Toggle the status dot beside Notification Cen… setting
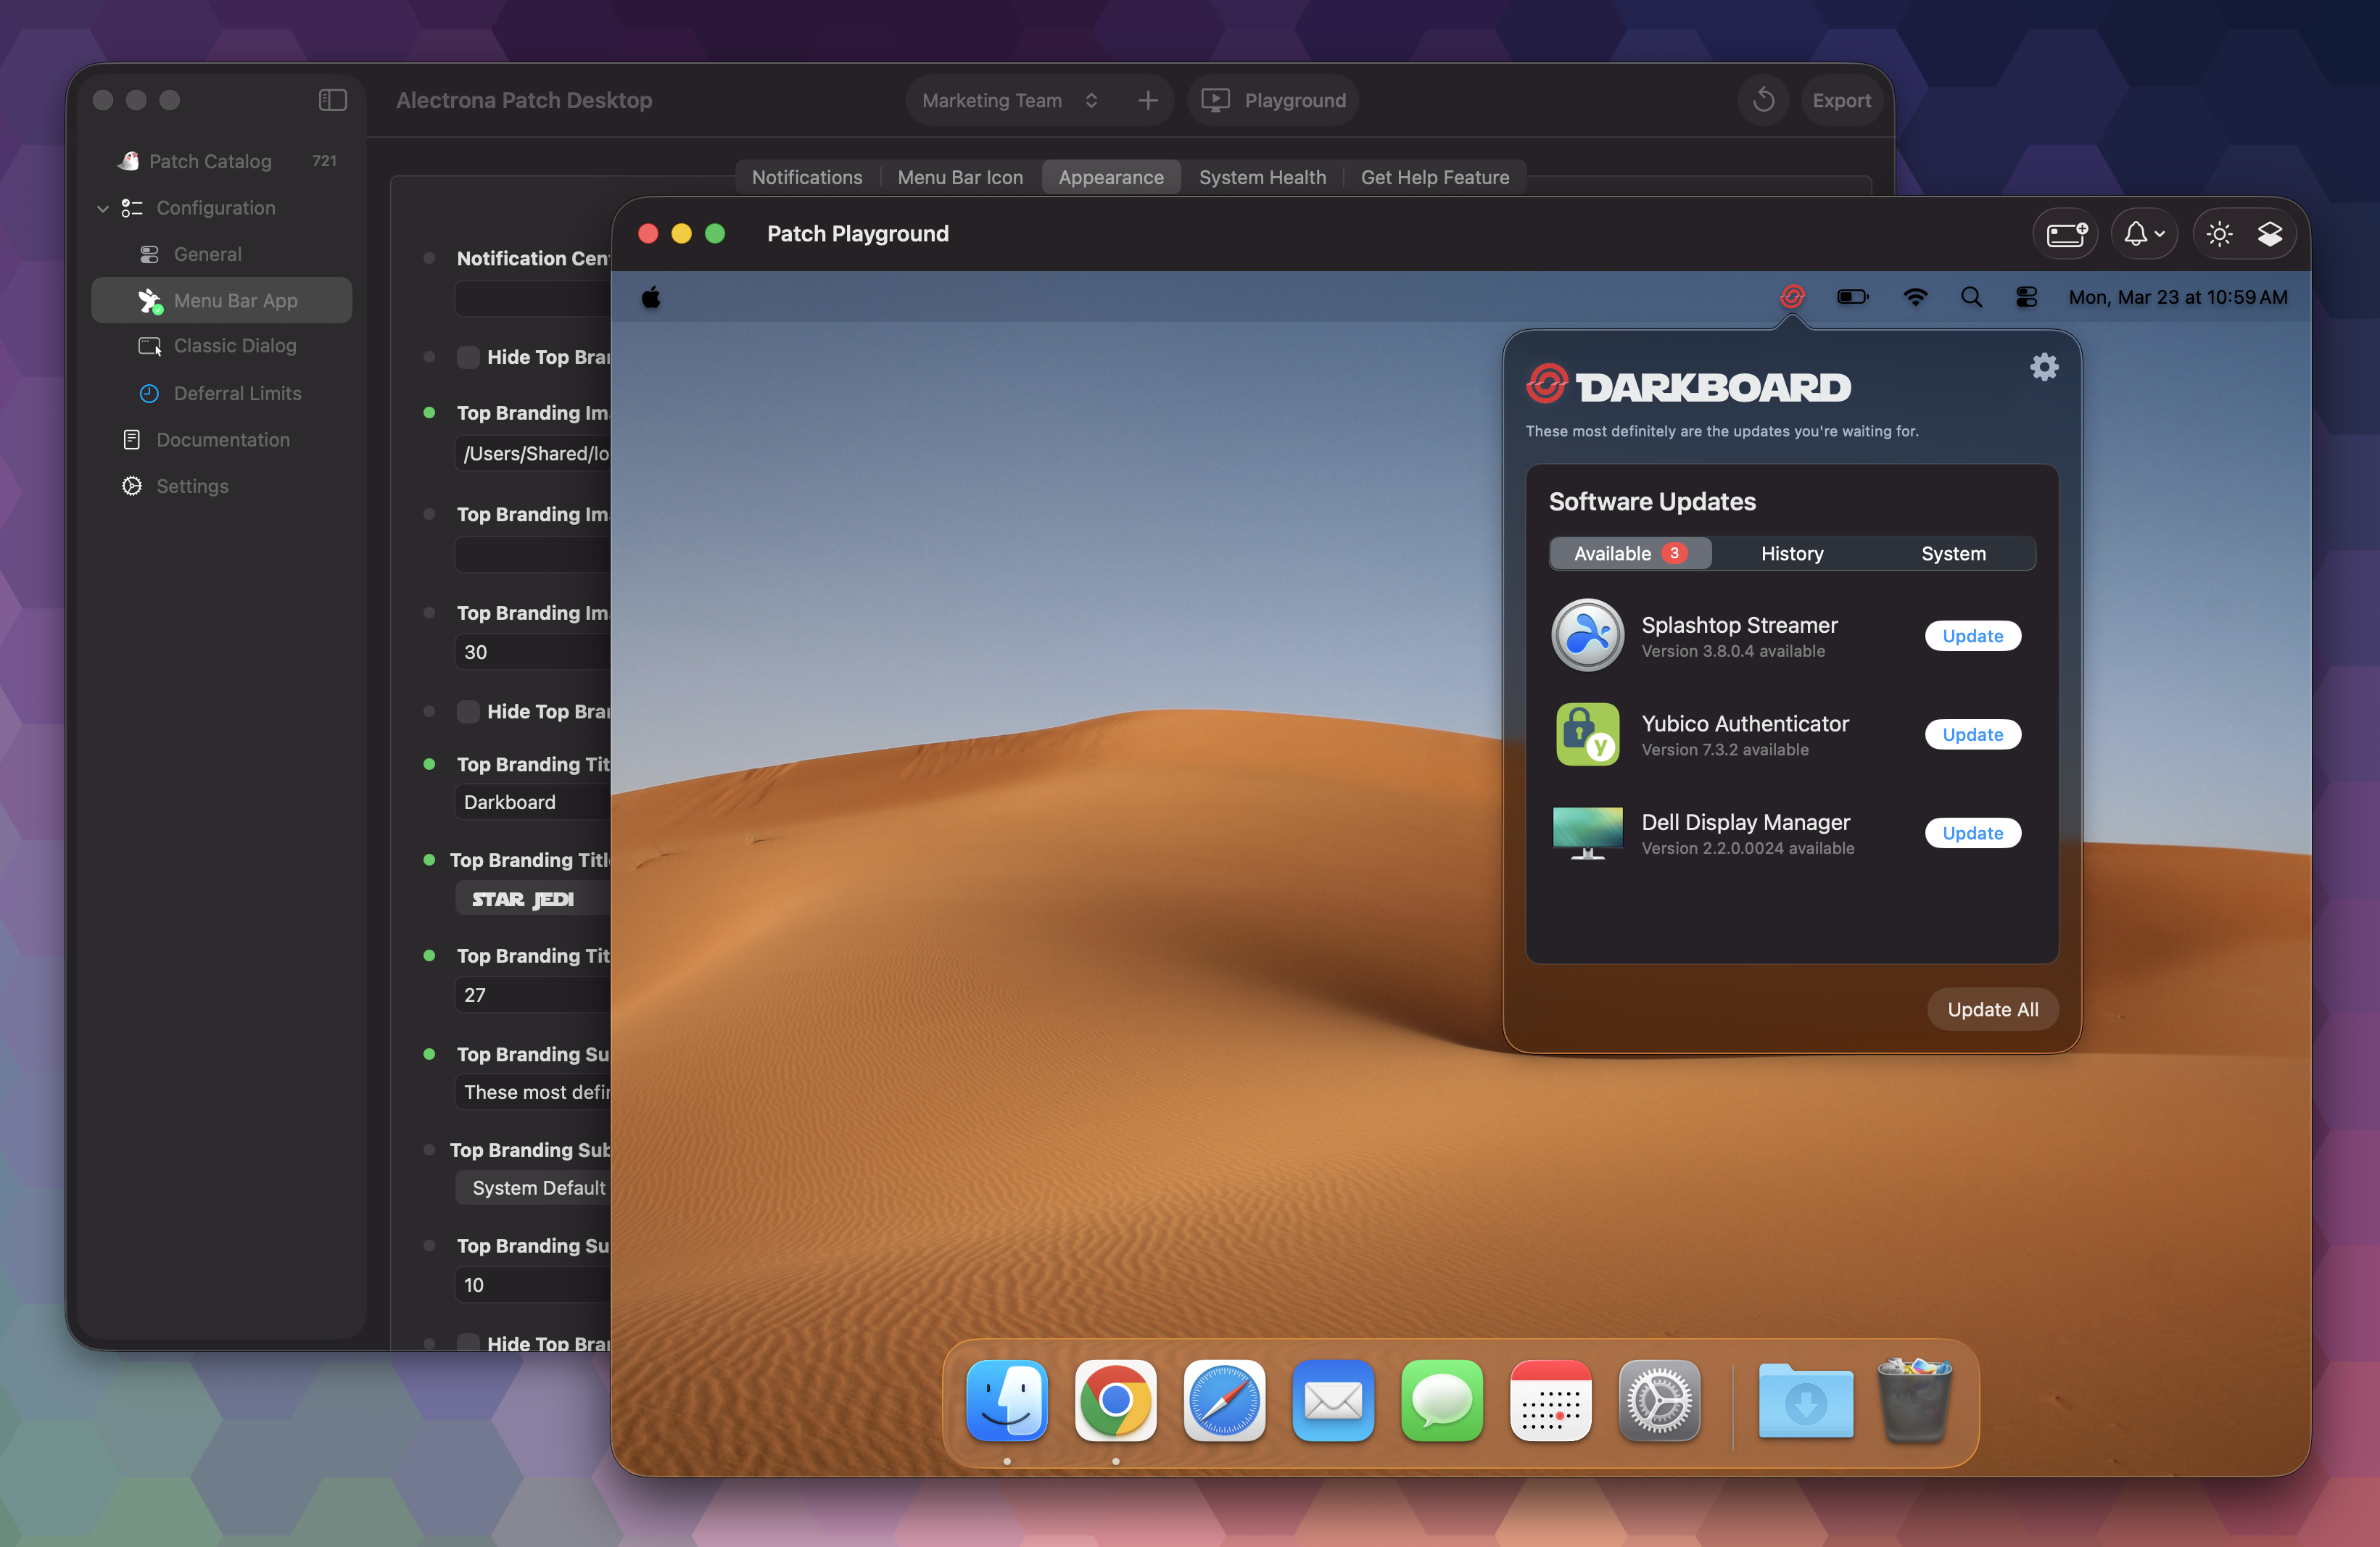Viewport: 2380px width, 1547px height. tap(429, 258)
